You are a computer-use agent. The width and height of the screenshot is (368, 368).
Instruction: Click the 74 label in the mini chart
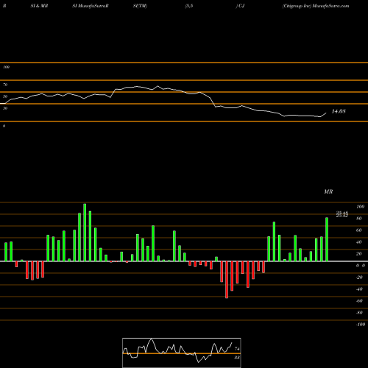coord(237,349)
